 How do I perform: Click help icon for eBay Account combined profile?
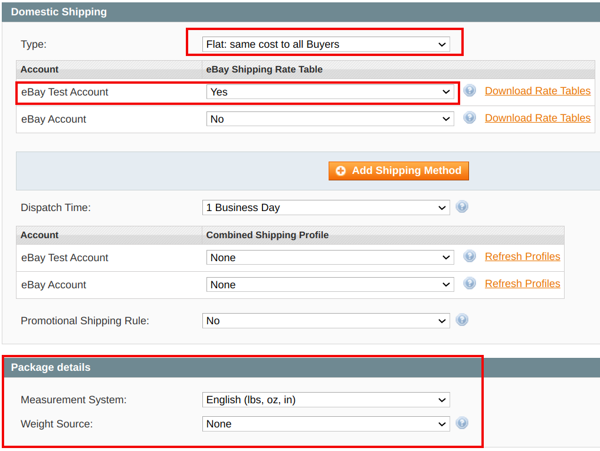pos(470,284)
